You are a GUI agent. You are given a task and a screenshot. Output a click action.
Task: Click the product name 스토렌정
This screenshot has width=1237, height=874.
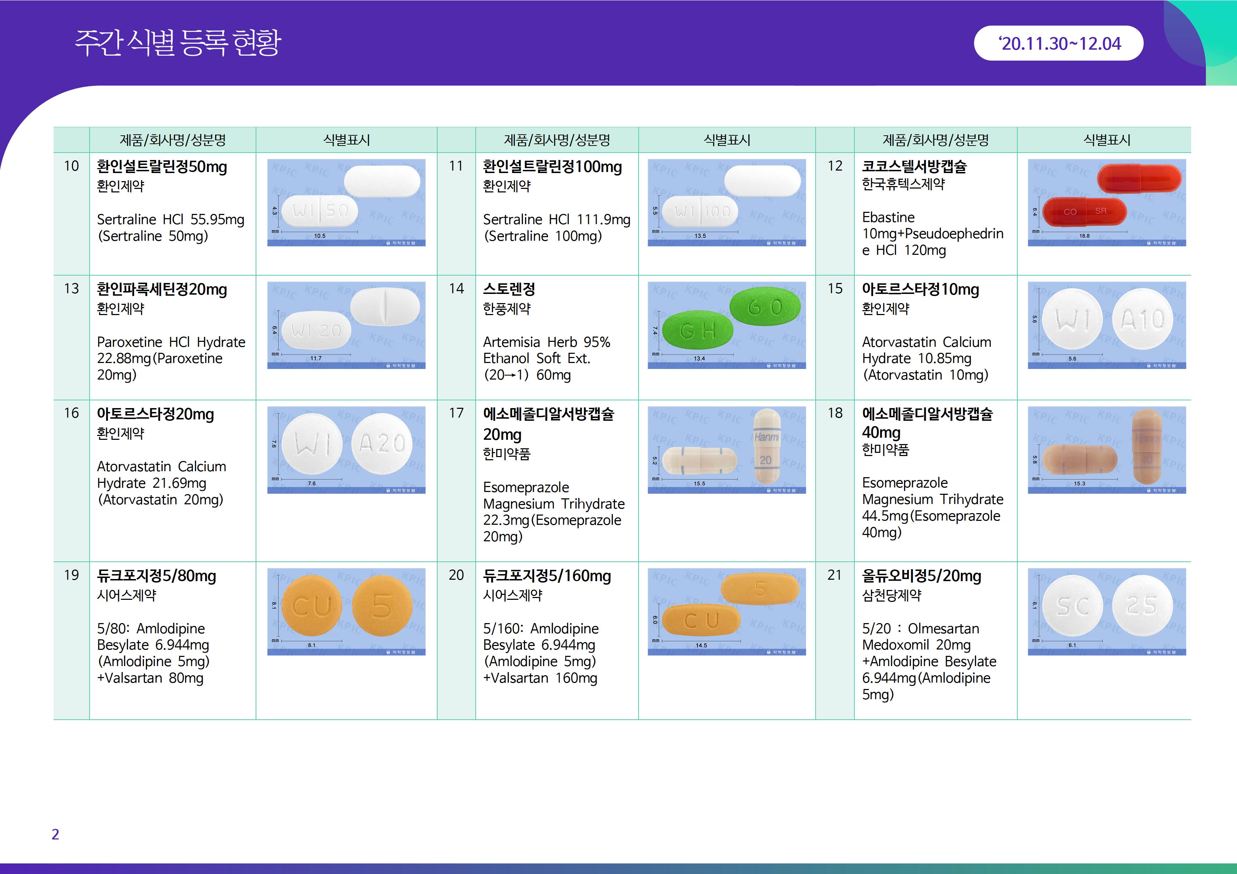[508, 289]
